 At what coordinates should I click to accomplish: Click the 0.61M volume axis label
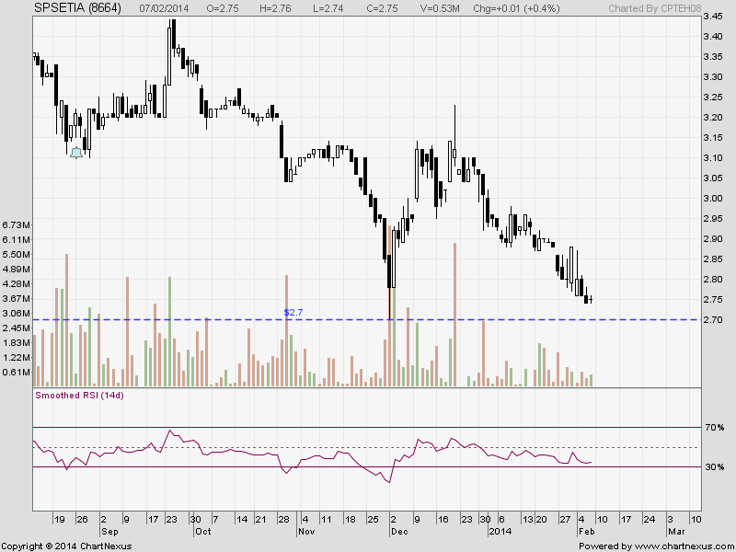pos(17,373)
